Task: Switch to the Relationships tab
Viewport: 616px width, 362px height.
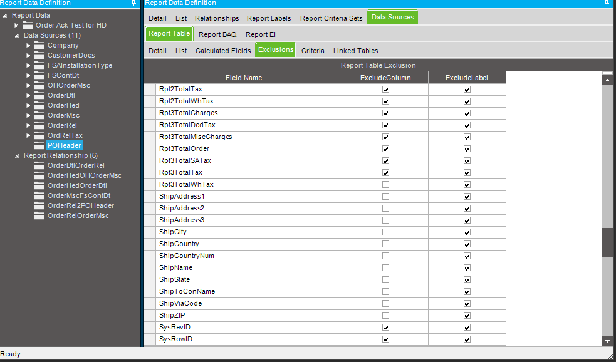Action: tap(217, 18)
